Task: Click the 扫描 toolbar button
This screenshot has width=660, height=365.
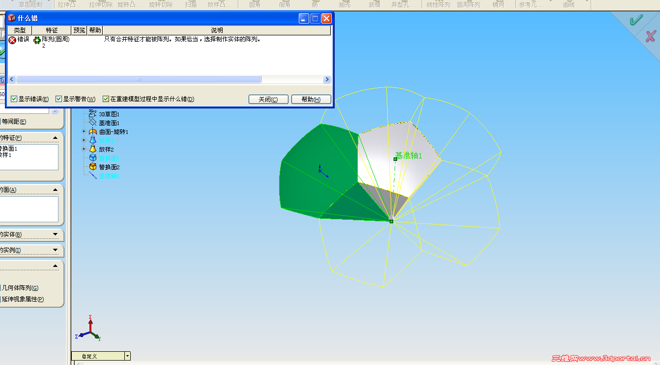Action: point(191,4)
